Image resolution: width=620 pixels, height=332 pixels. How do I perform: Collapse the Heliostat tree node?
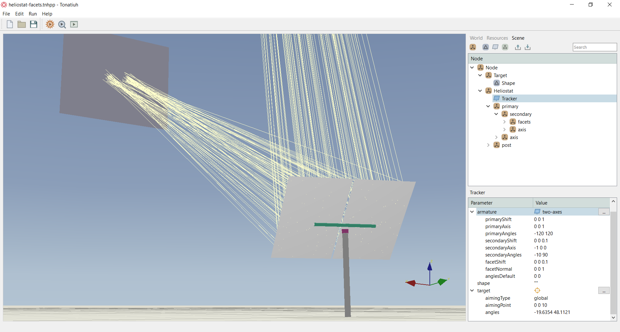coord(480,91)
